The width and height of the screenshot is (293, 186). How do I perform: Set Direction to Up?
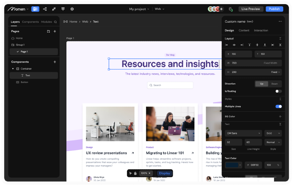click(x=262, y=84)
